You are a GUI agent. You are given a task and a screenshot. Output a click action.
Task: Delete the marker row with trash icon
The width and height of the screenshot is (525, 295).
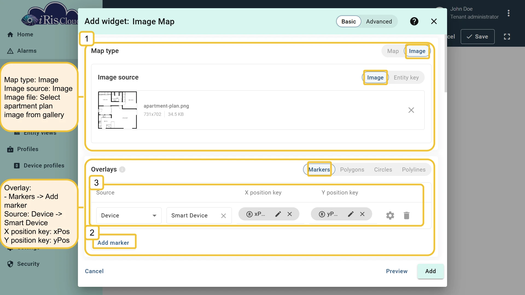click(x=407, y=216)
